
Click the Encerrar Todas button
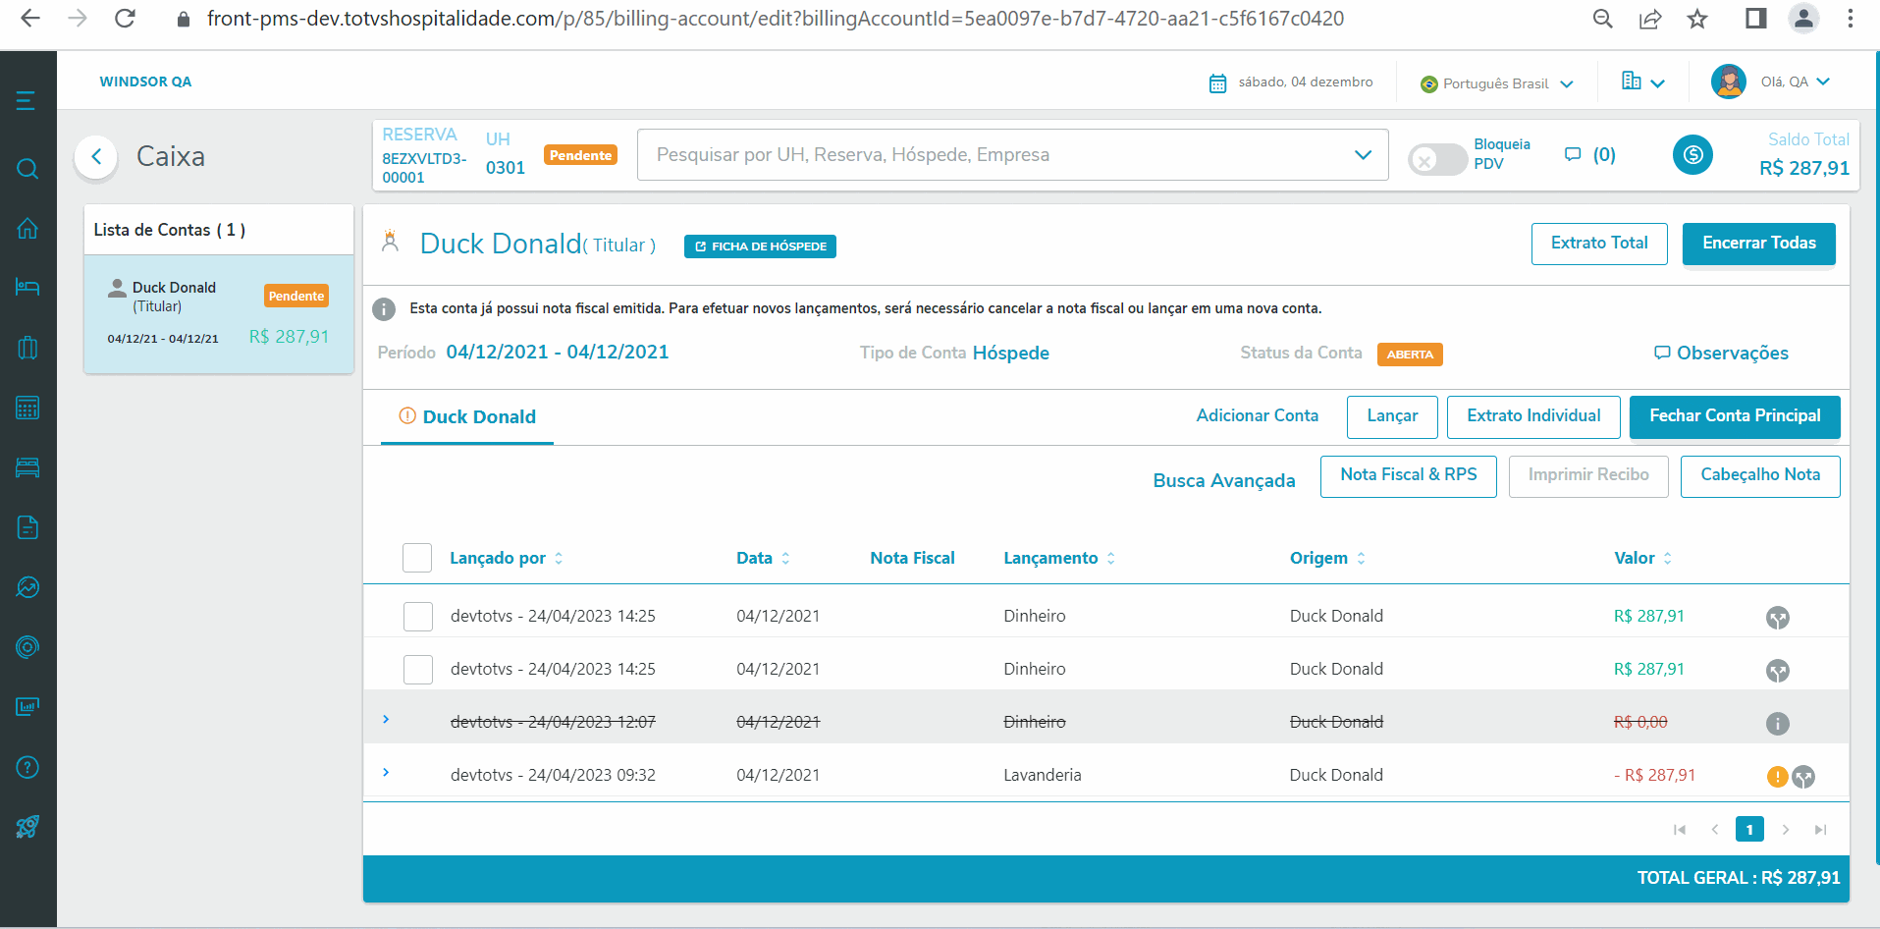pos(1759,244)
